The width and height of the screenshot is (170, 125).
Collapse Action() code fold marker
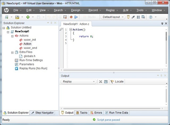click(71, 30)
